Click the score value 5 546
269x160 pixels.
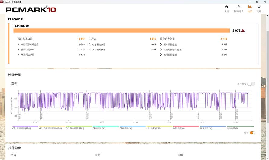tap(224, 50)
